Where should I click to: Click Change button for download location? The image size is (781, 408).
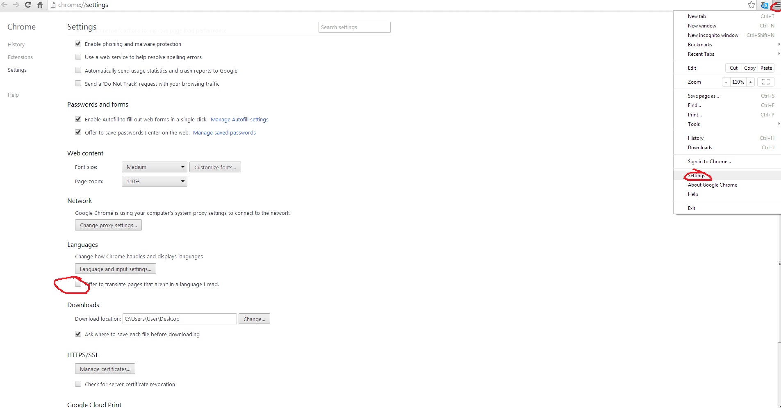[254, 319]
